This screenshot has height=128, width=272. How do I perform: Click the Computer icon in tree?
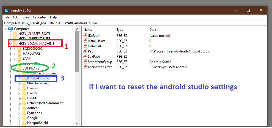point(10,29)
